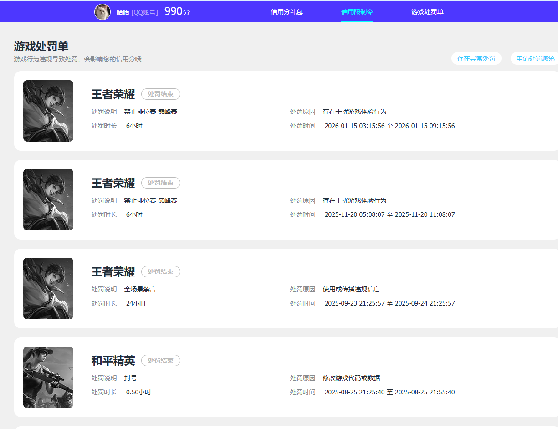
Task: Open the 信用分礼包 tab
Action: (287, 12)
